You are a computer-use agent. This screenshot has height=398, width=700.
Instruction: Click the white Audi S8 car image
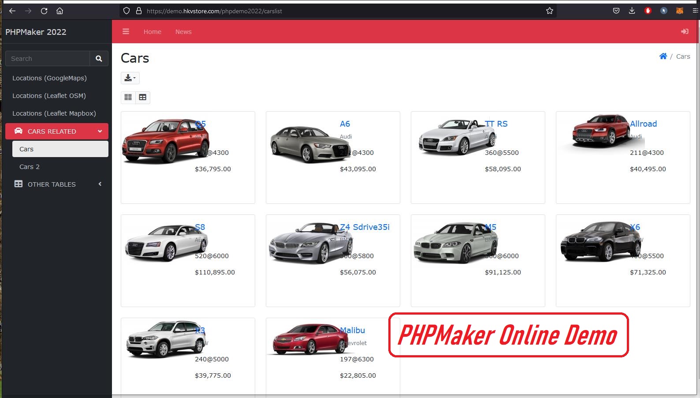click(166, 242)
